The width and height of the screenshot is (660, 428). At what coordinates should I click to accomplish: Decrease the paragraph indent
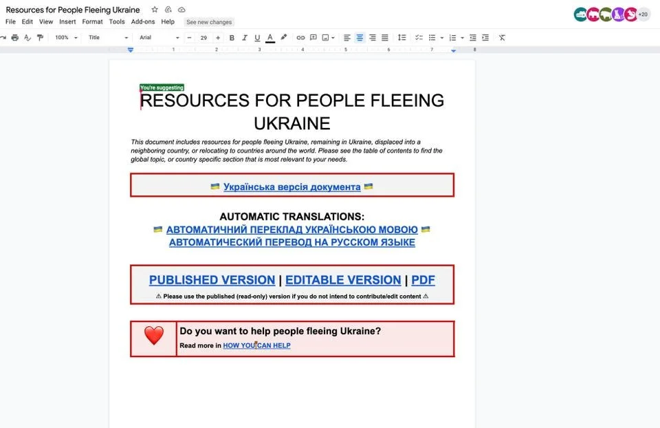(473, 37)
